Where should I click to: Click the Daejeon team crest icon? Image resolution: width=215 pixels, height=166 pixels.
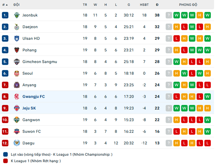pos(17,27)
